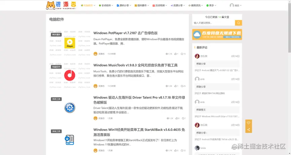Click Smile commenter avatar
Viewport: 291px width, 155px height.
tap(197, 148)
